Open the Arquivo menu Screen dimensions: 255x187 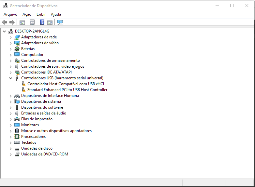click(x=10, y=14)
